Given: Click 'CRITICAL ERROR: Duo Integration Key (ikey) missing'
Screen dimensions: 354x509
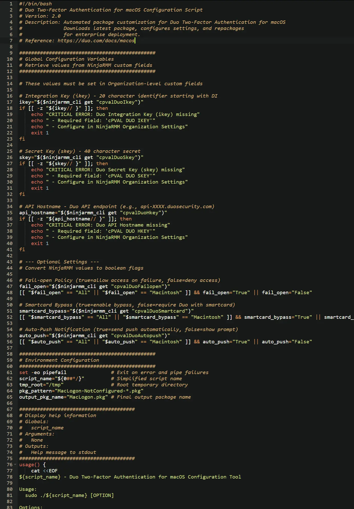Looking at the screenshot, I should click(123, 114).
